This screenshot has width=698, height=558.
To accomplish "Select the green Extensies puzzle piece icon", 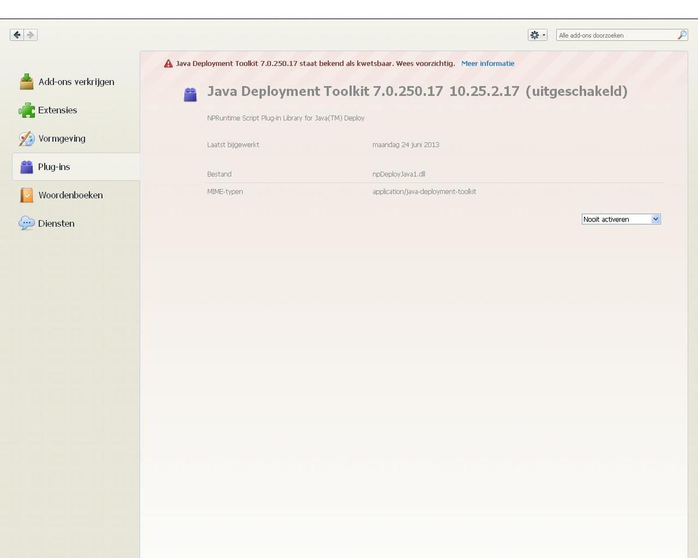I will (x=26, y=110).
